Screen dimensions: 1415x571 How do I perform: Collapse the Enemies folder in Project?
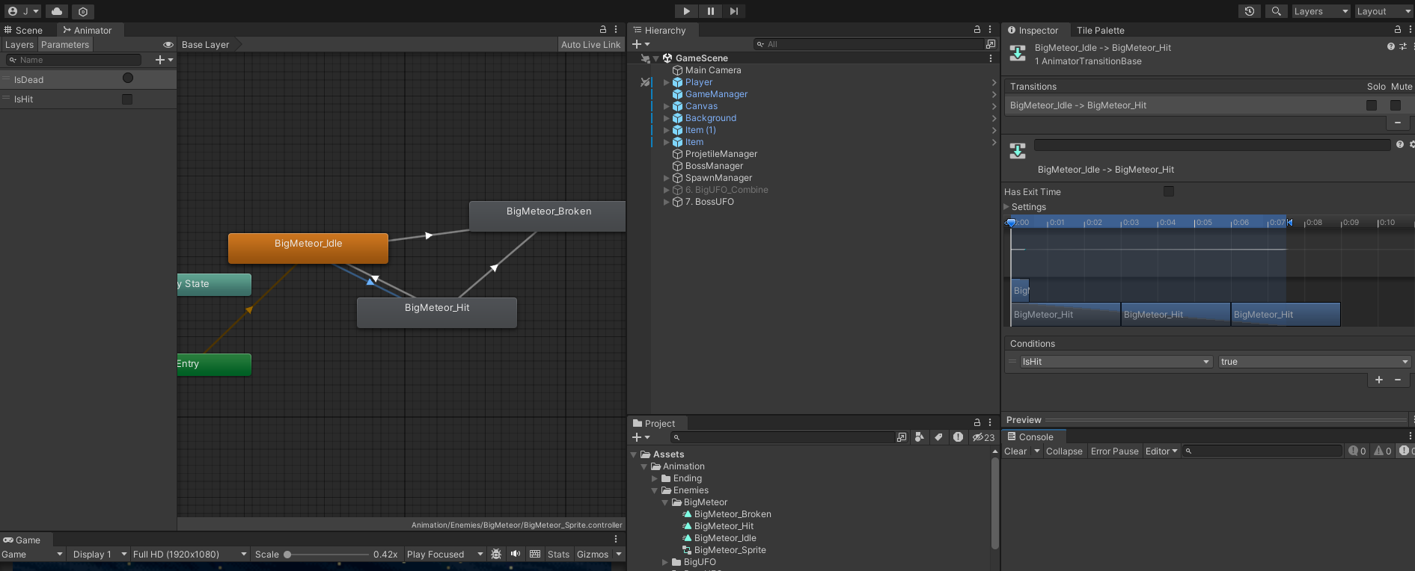(655, 490)
